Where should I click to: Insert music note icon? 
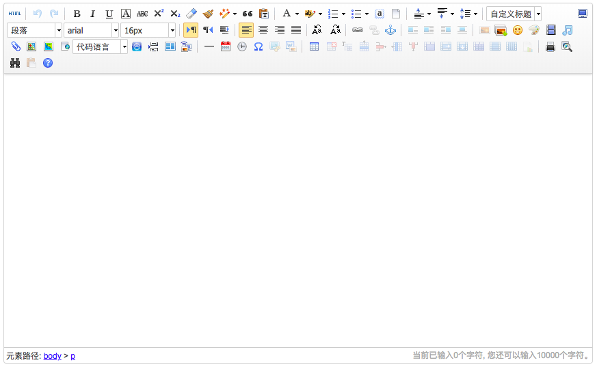point(568,30)
